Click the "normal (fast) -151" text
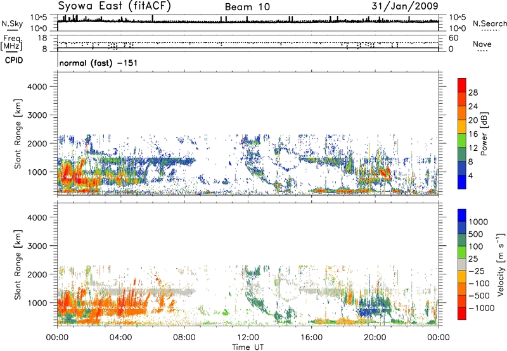The width and height of the screenshot is (507, 351). (98, 63)
